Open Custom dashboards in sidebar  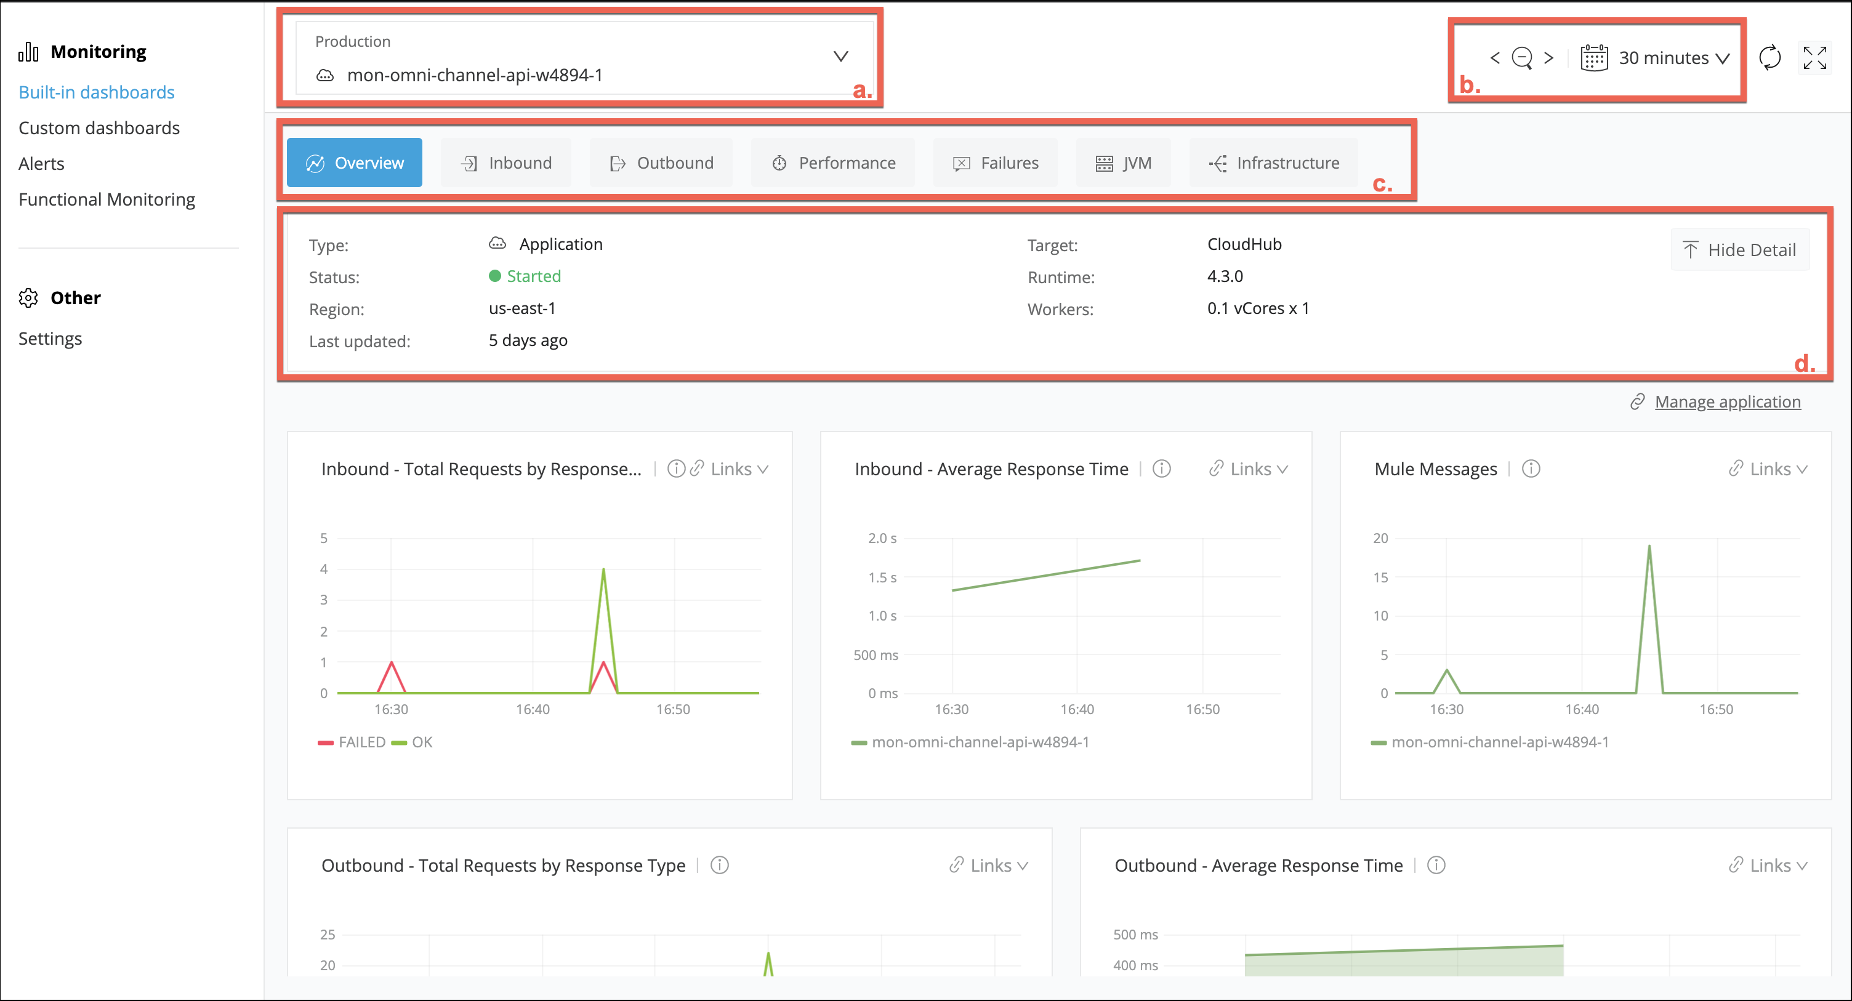tap(99, 128)
